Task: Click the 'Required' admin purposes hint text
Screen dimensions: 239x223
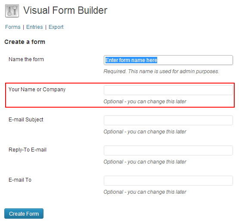Action: pos(161,71)
